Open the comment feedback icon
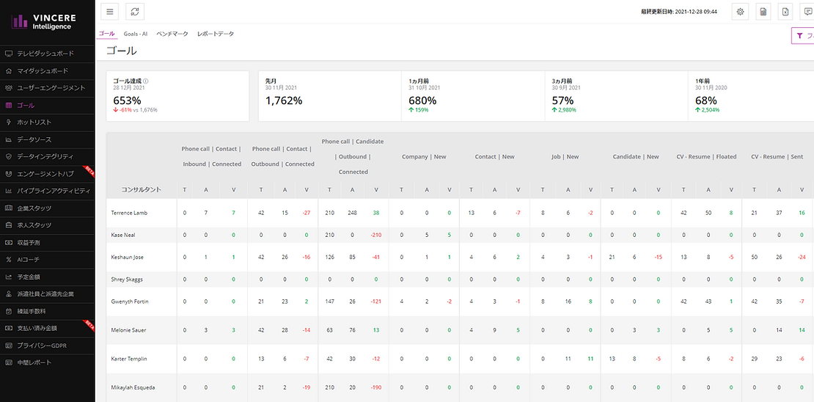 pyautogui.click(x=807, y=12)
